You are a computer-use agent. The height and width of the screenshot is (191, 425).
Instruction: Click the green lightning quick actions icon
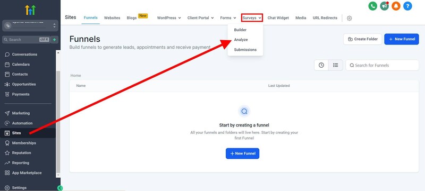[55, 40]
